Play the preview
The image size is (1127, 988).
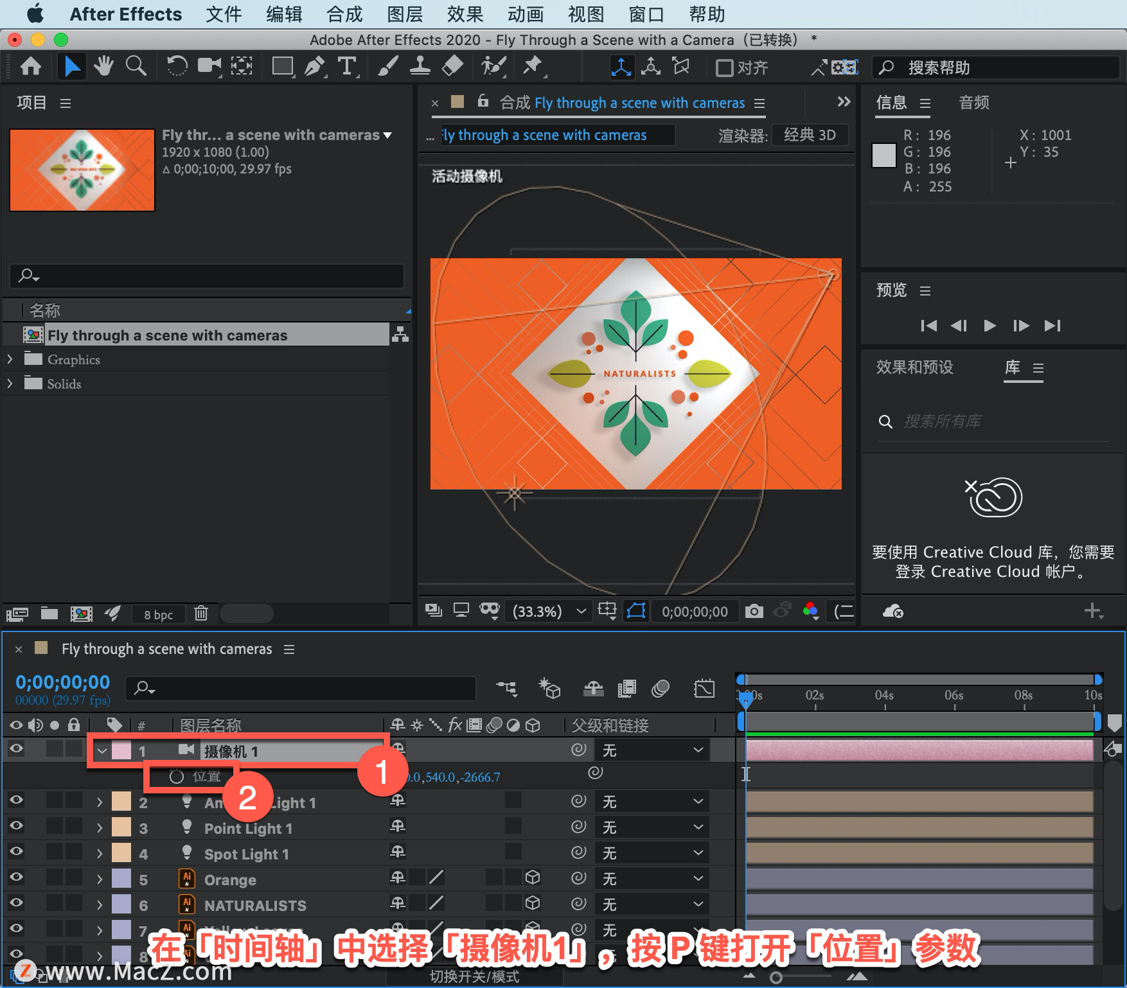(x=989, y=326)
